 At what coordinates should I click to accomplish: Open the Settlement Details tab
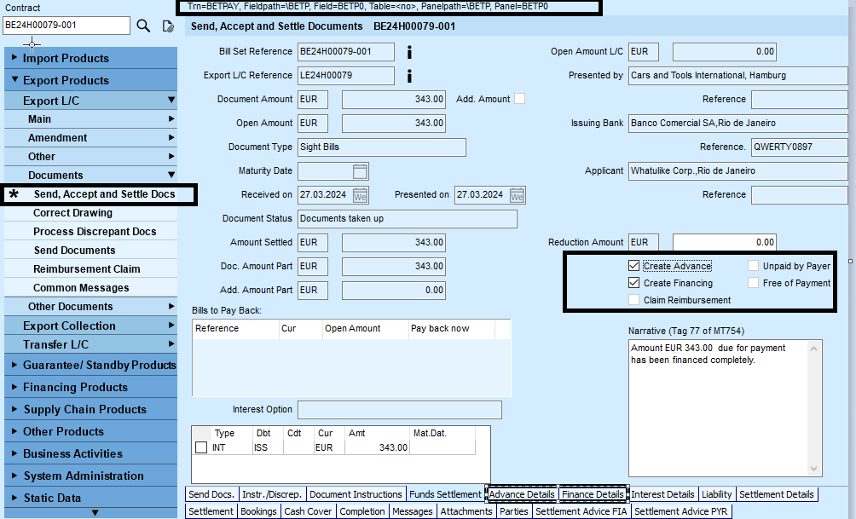click(x=777, y=494)
